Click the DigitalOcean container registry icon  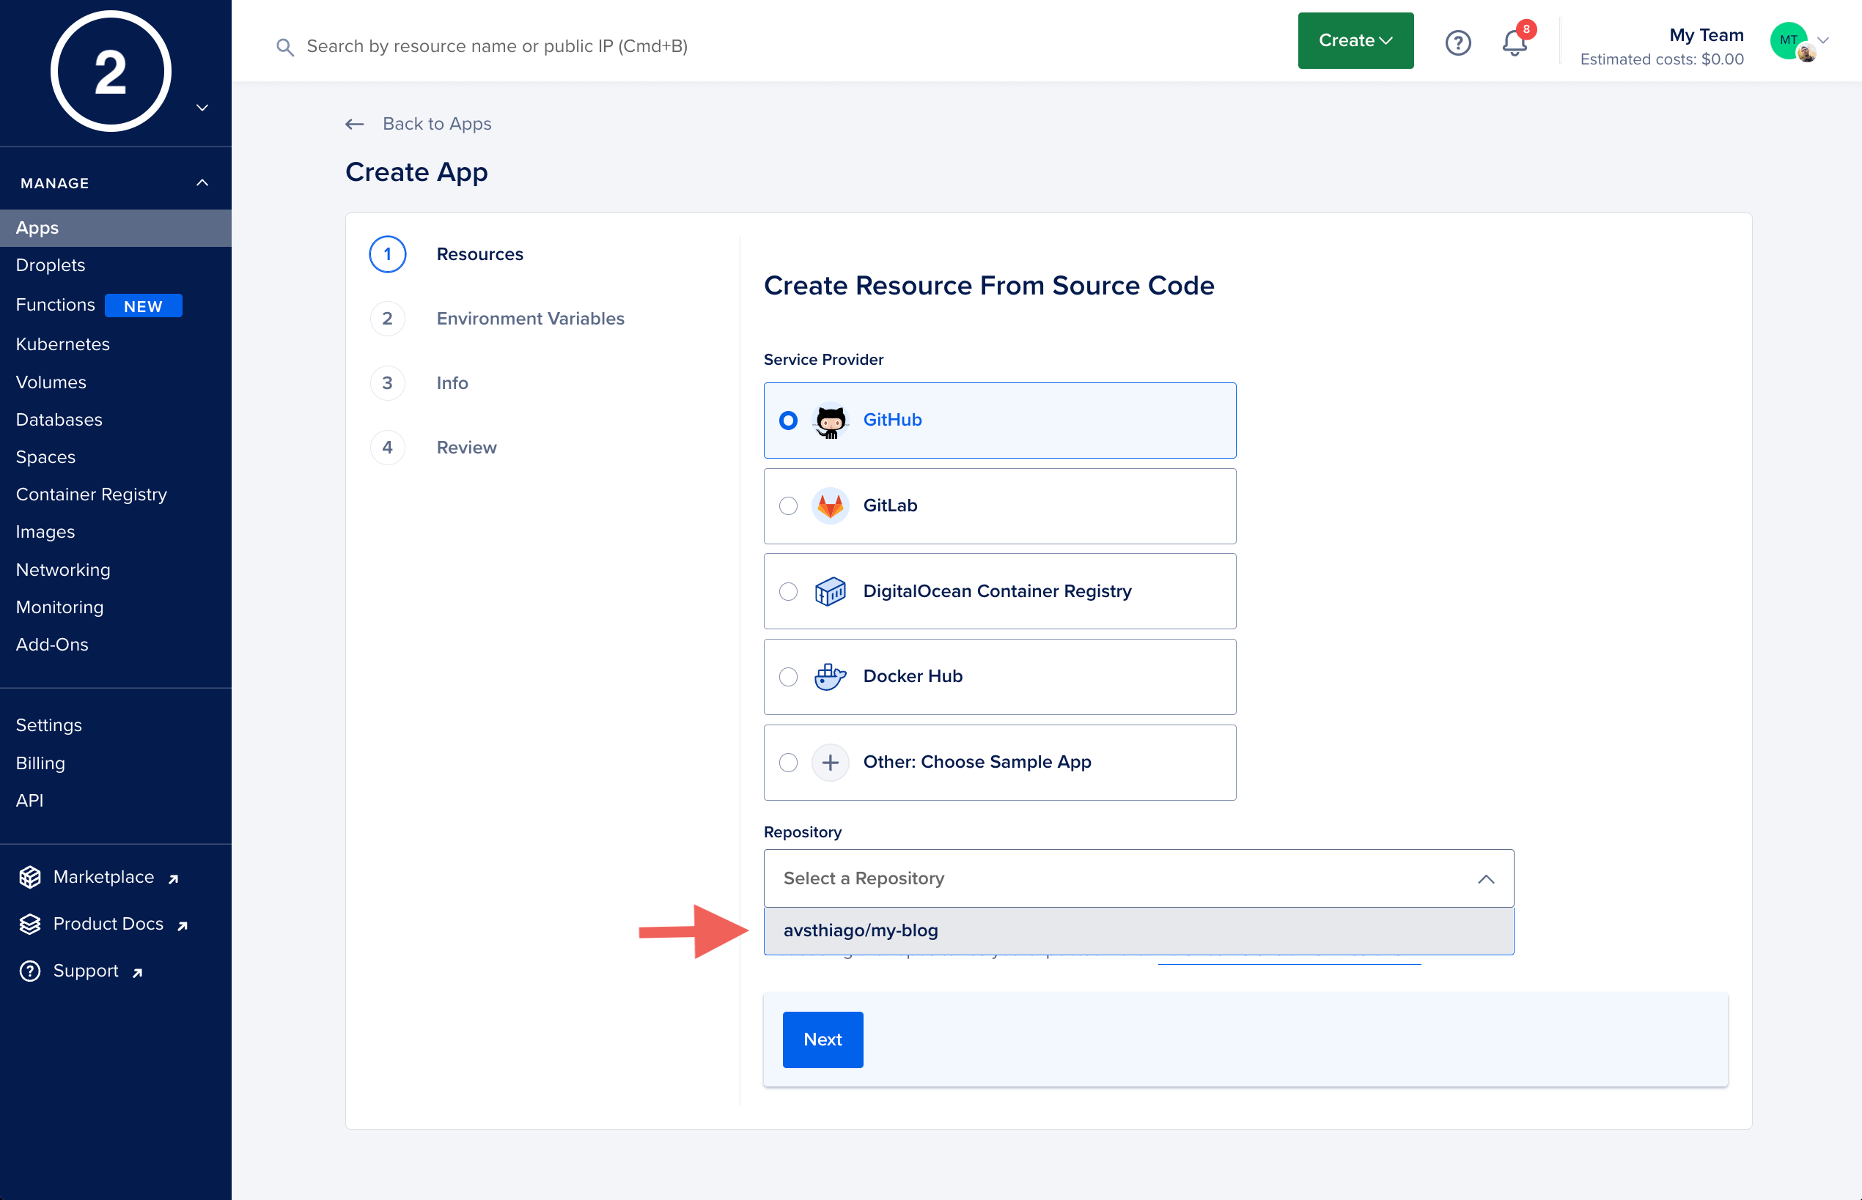click(831, 591)
